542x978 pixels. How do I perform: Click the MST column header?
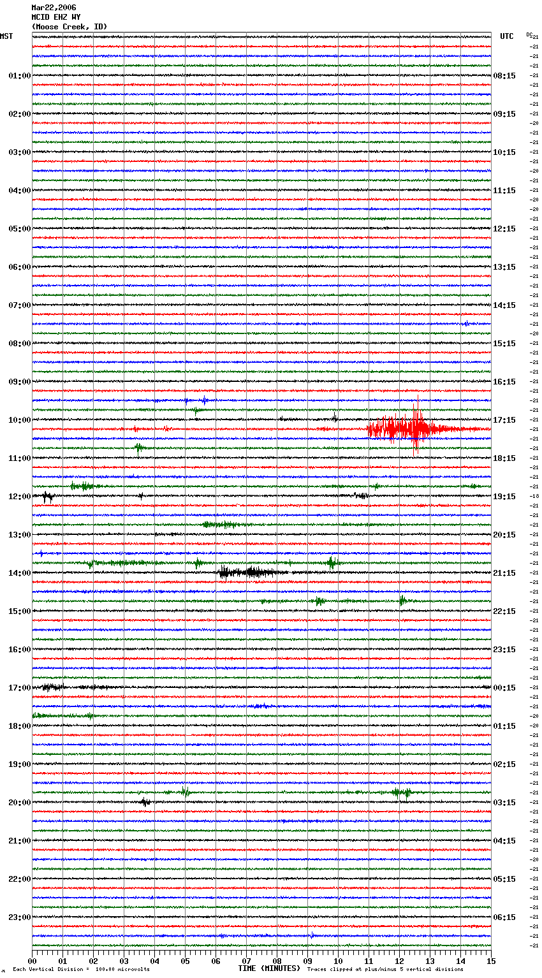6,36
